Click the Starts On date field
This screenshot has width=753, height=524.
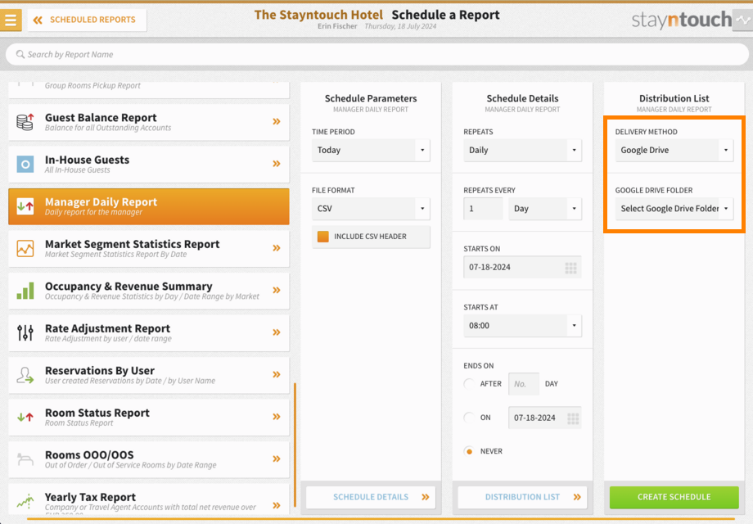click(x=522, y=268)
